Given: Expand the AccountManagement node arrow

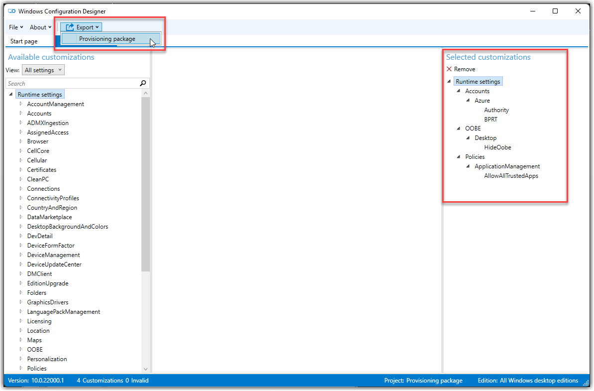Looking at the screenshot, I should click(x=21, y=104).
